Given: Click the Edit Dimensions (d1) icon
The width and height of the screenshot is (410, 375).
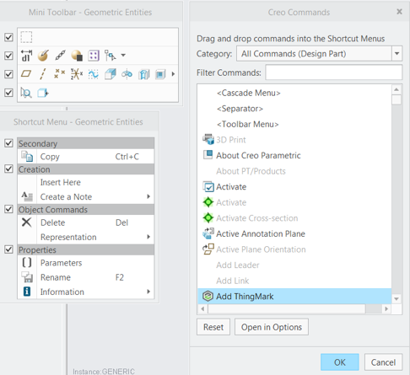Looking at the screenshot, I should [26, 56].
